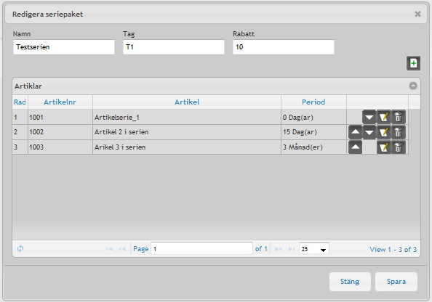Reload the Artiklar grid with the refresh icon
The image size is (432, 302).
click(x=20, y=248)
